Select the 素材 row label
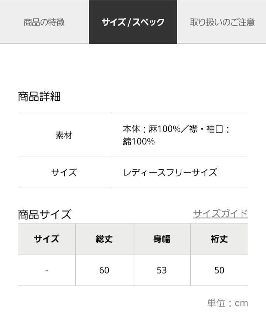266x315 pixels. point(64,135)
